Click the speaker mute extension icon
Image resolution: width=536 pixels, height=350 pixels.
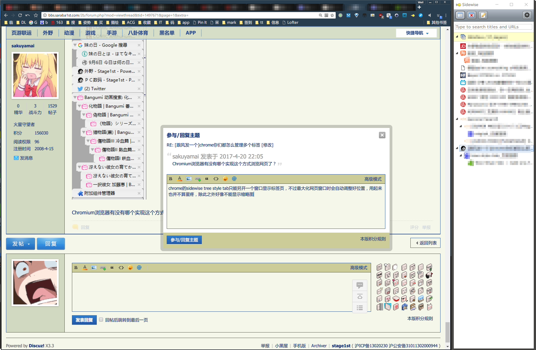[x=430, y=15]
